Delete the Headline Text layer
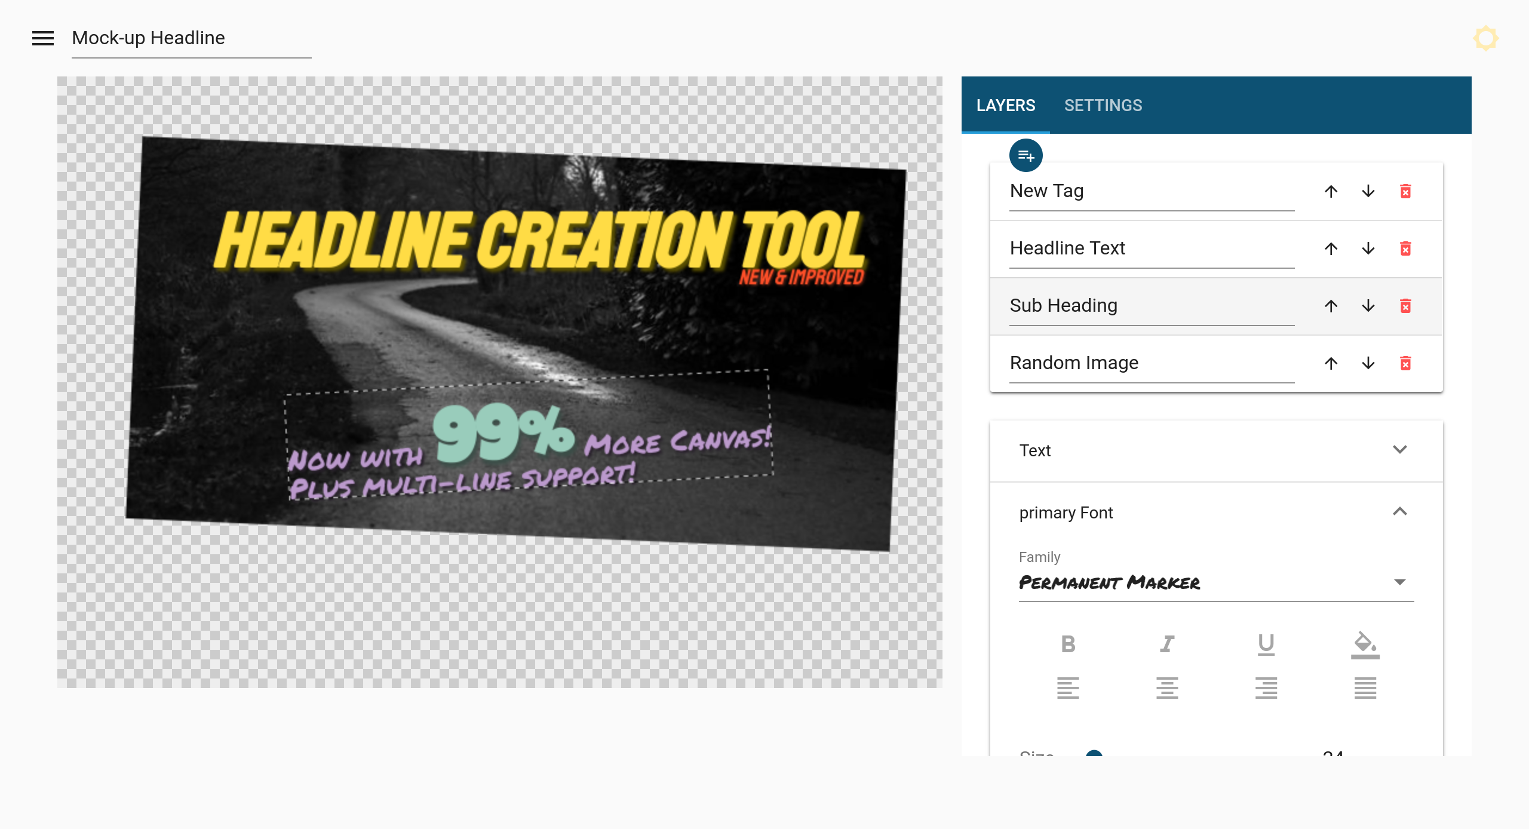This screenshot has height=829, width=1529. click(1405, 249)
